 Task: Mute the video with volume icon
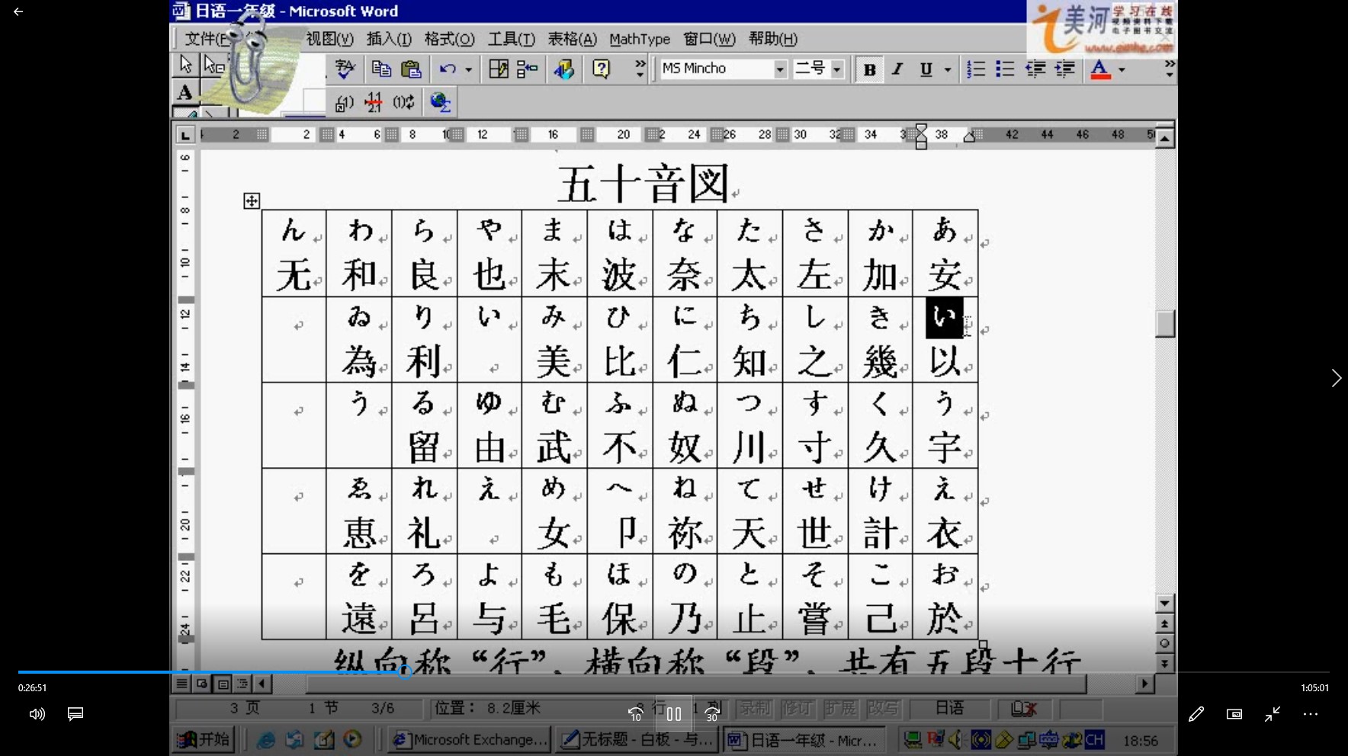[37, 714]
